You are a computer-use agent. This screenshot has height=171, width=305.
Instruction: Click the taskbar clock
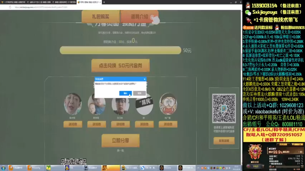click(236, 168)
